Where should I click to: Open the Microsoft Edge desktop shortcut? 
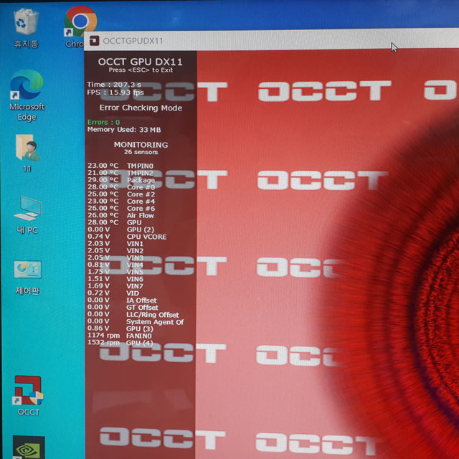(x=27, y=95)
